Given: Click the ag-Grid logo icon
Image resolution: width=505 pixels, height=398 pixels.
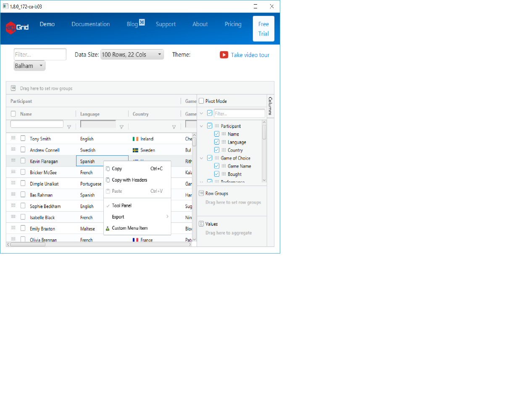Looking at the screenshot, I should click(x=11, y=28).
